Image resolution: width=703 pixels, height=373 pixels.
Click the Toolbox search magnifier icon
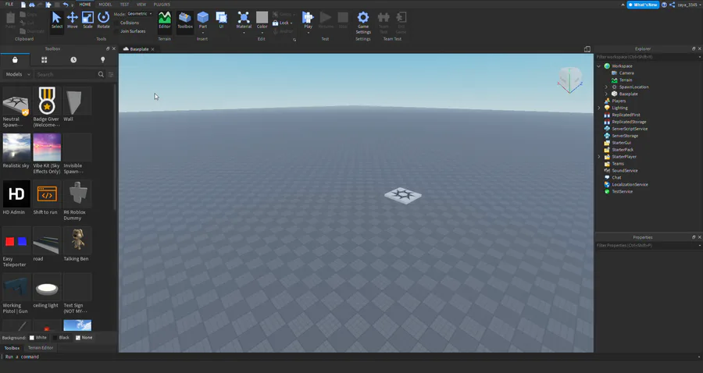tap(101, 74)
